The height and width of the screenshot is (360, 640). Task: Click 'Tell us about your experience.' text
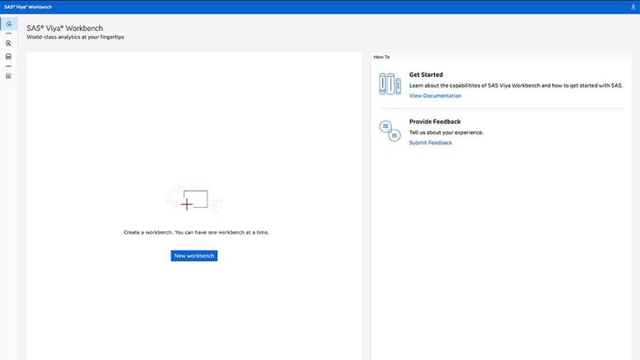click(x=446, y=133)
